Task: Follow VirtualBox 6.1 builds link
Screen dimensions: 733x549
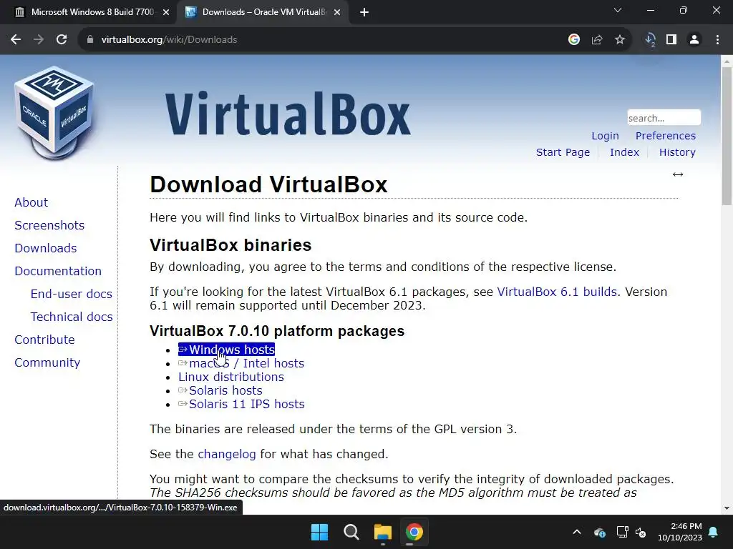Action: pyautogui.click(x=557, y=292)
